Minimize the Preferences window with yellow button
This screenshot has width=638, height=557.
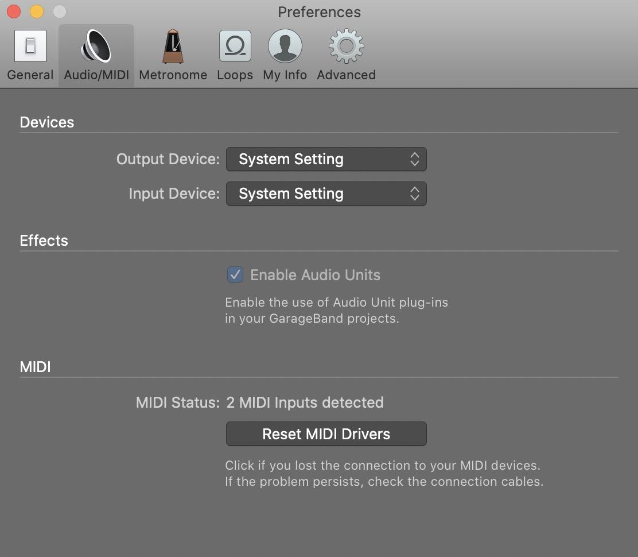pyautogui.click(x=36, y=11)
